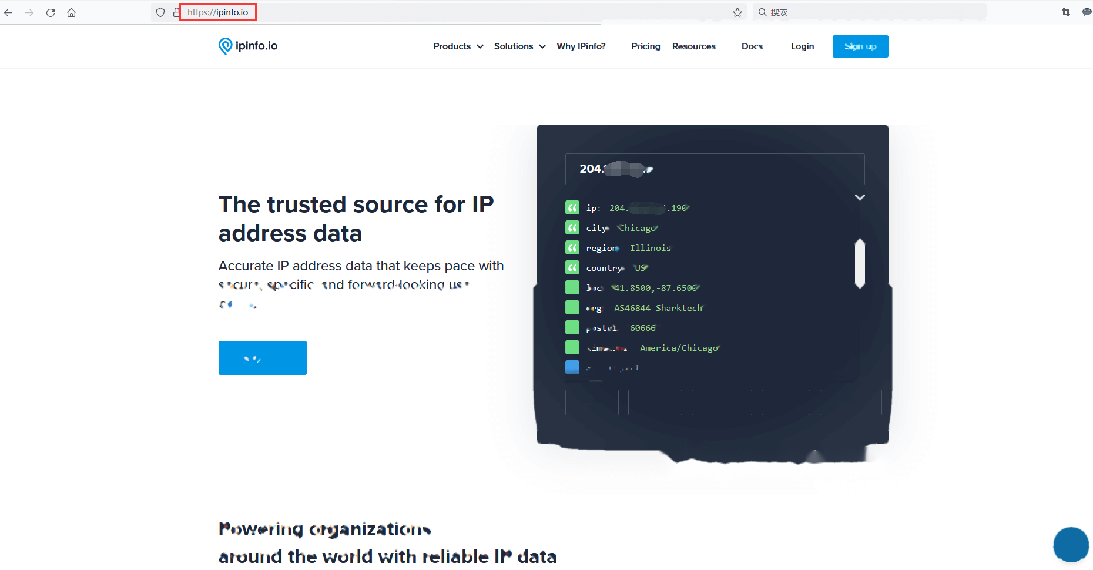Open the browser home page icon

point(72,12)
